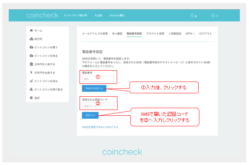Switch to 本人確認 tab

coord(117,33)
